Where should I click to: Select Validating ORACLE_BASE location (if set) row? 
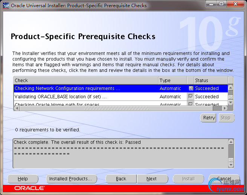click(121, 96)
